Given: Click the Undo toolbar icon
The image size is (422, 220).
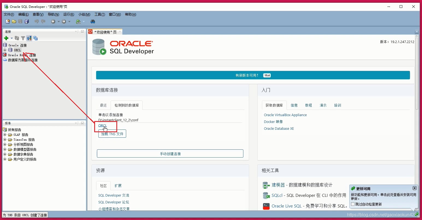Looking at the screenshot, I should point(37,22).
